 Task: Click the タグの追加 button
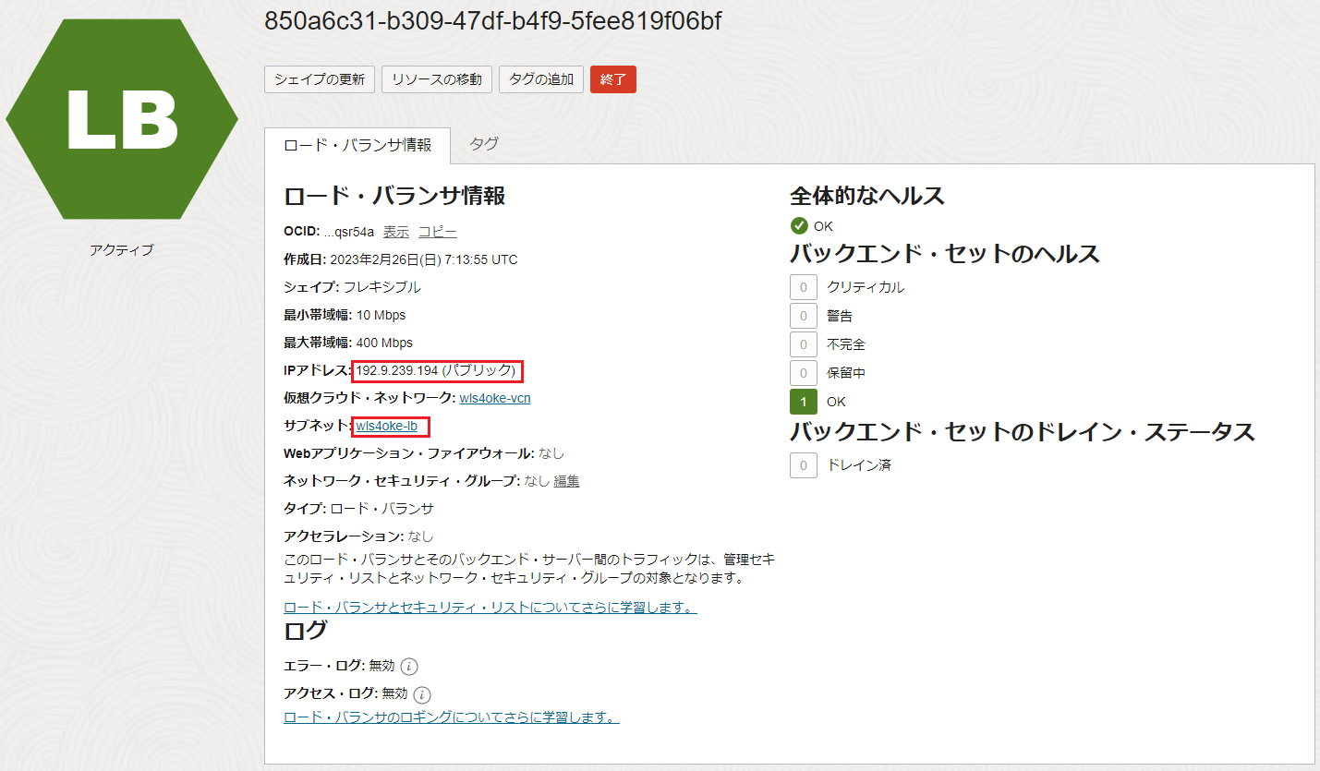click(x=541, y=79)
